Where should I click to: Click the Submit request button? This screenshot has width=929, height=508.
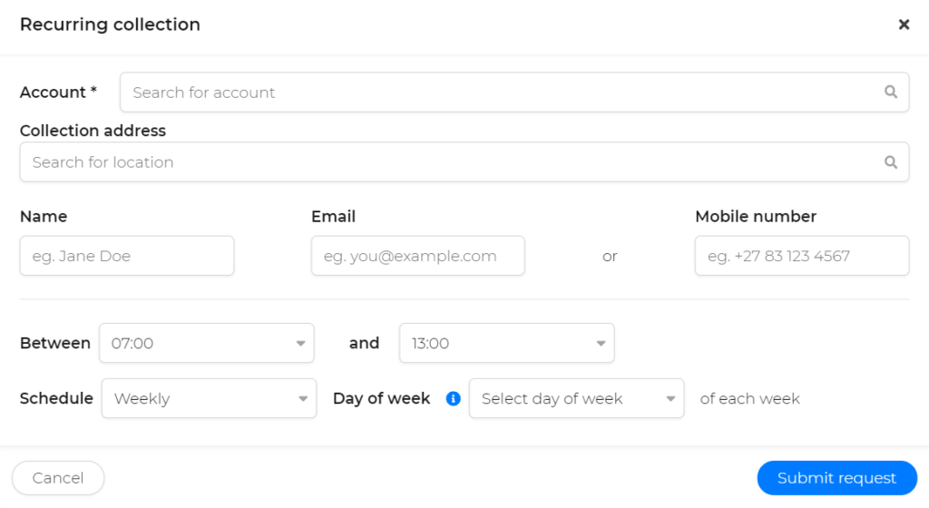836,478
